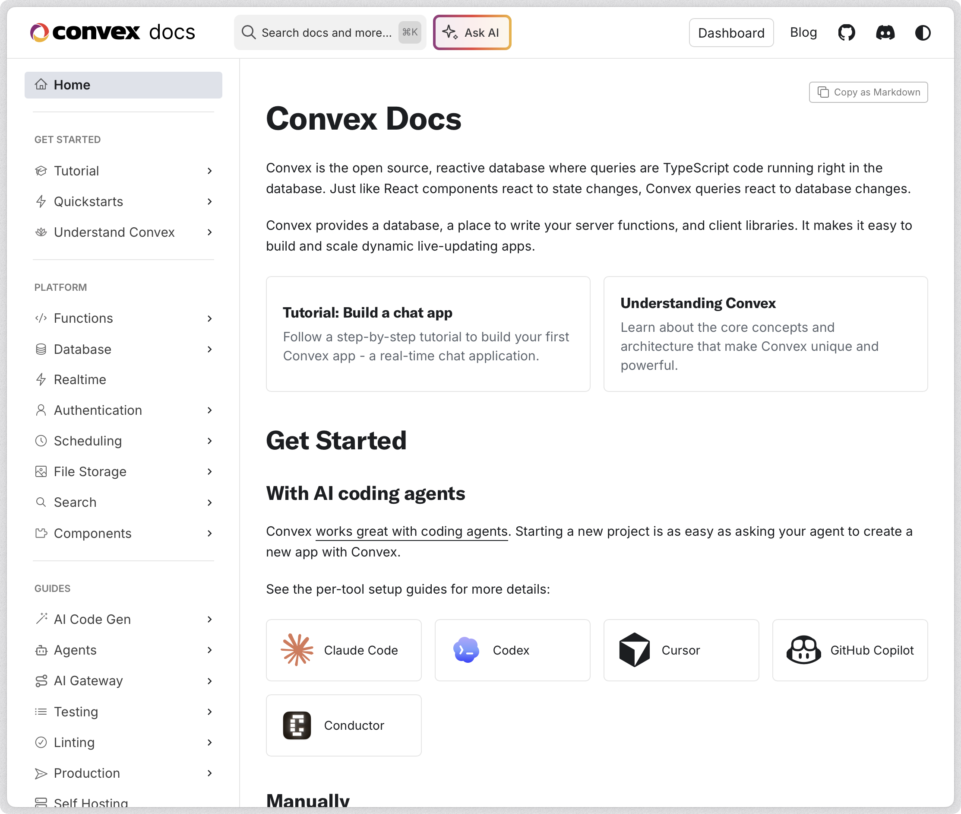Expand the Authentication chevron

pos(210,410)
